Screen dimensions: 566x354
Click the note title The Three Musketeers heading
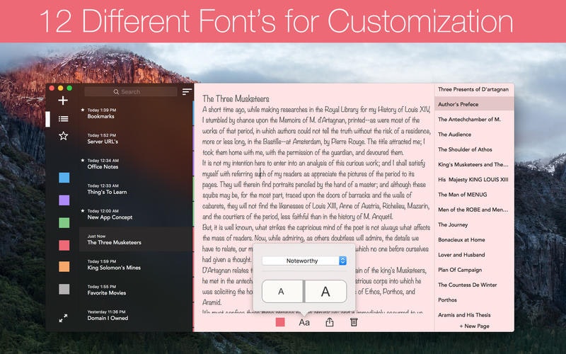coord(236,98)
